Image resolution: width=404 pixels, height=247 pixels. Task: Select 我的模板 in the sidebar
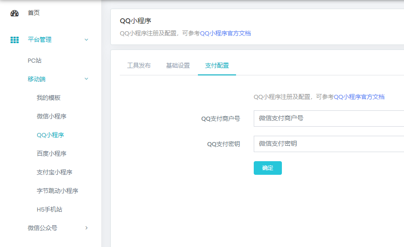pos(49,98)
